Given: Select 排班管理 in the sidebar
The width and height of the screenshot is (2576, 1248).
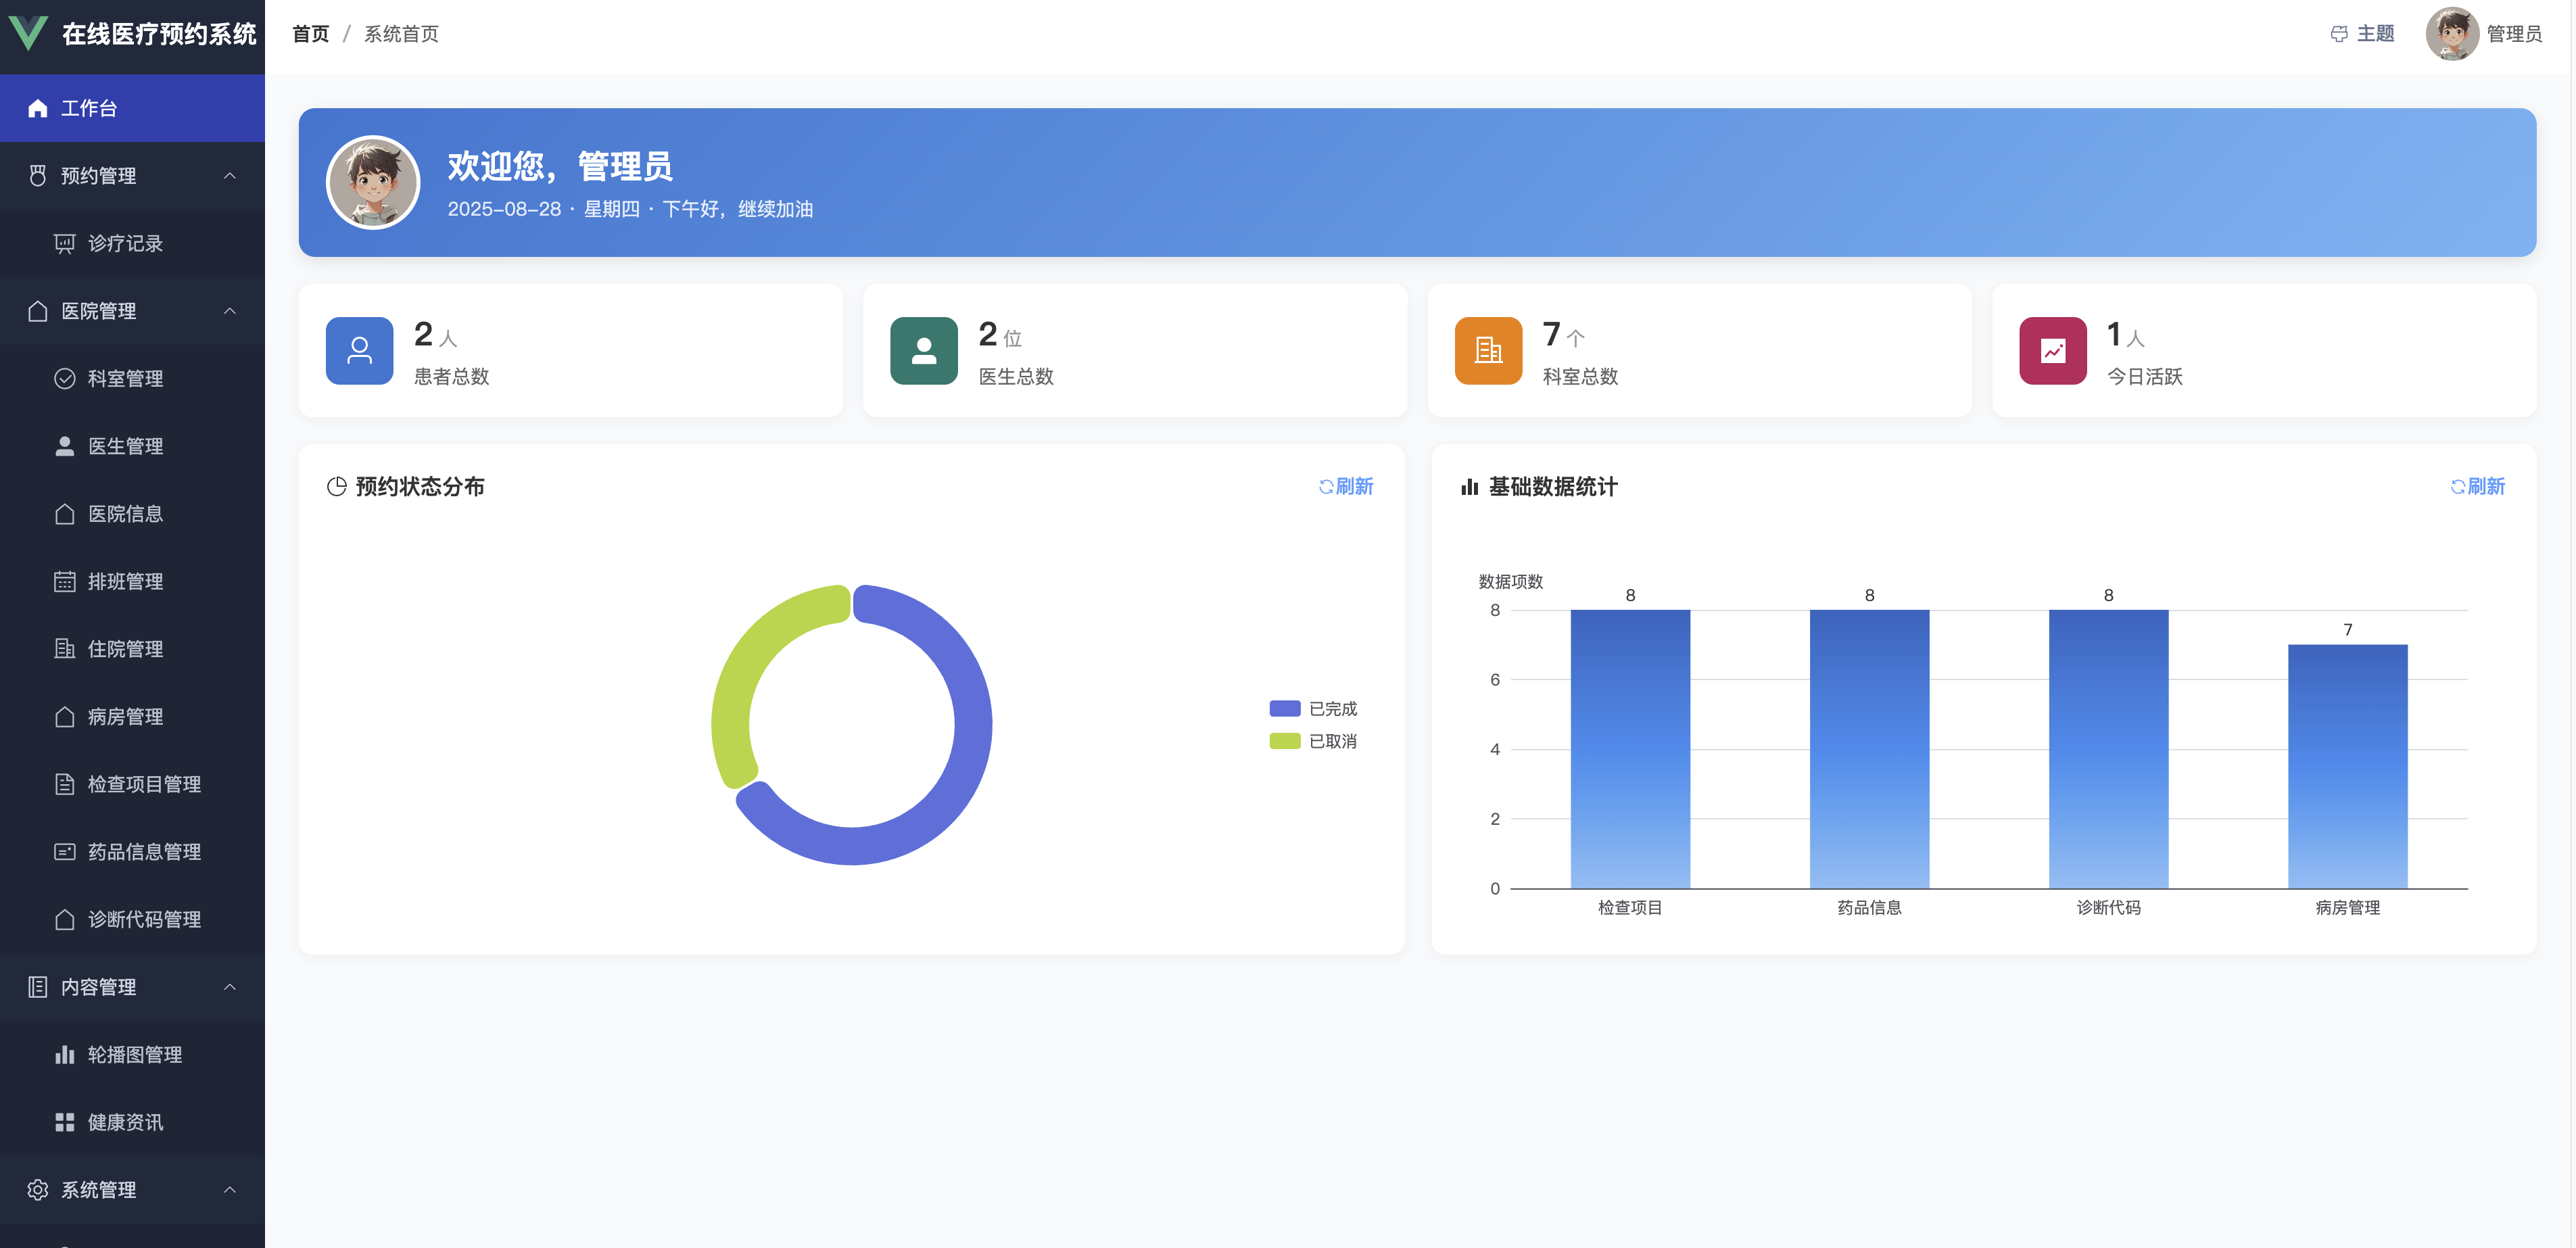Looking at the screenshot, I should pos(125,582).
